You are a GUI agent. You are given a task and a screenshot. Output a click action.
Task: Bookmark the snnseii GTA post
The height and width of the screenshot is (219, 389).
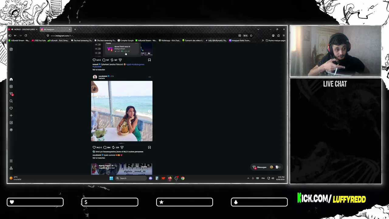149,60
